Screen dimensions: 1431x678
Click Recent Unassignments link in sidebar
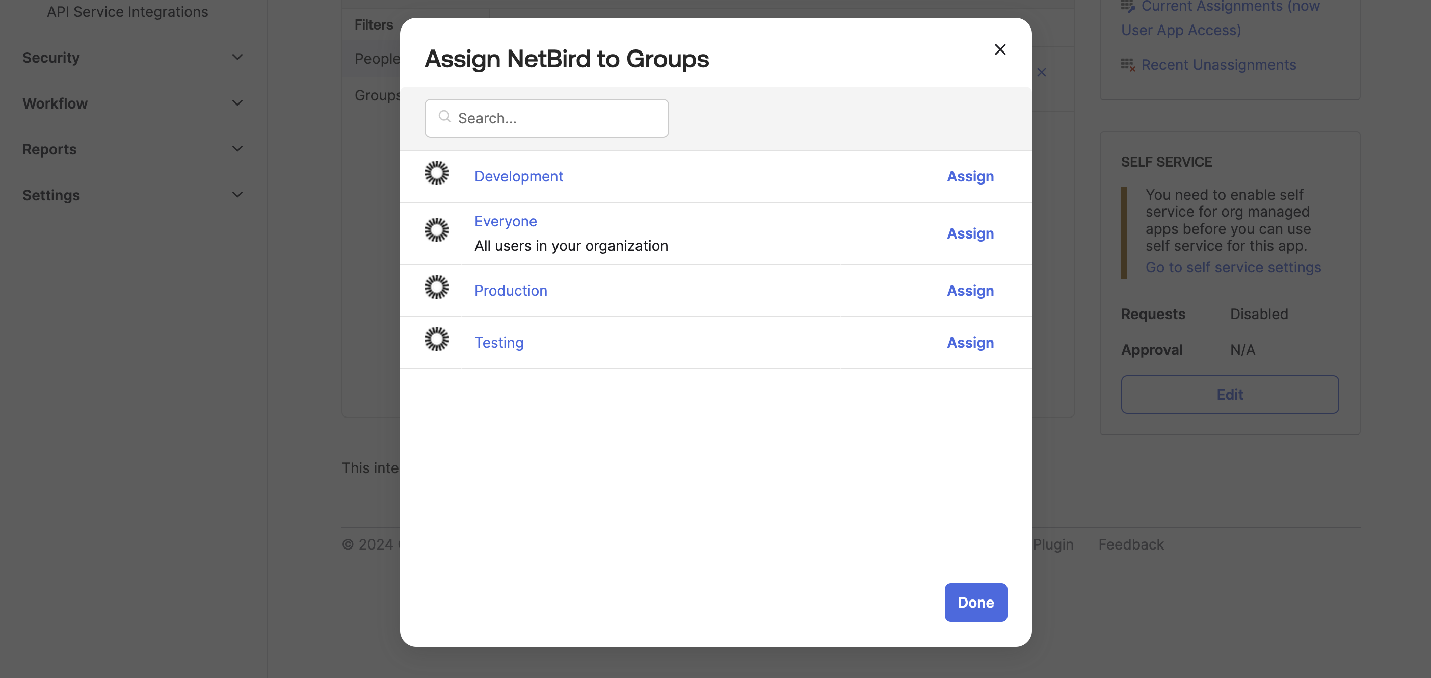[1218, 64]
